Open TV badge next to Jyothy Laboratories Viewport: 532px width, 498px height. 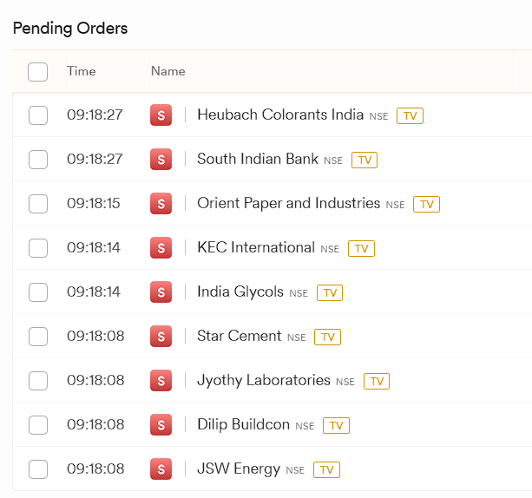(377, 381)
